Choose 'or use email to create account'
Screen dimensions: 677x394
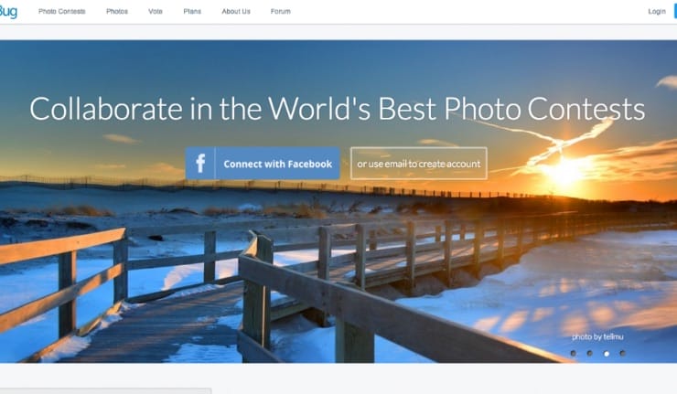tap(419, 163)
